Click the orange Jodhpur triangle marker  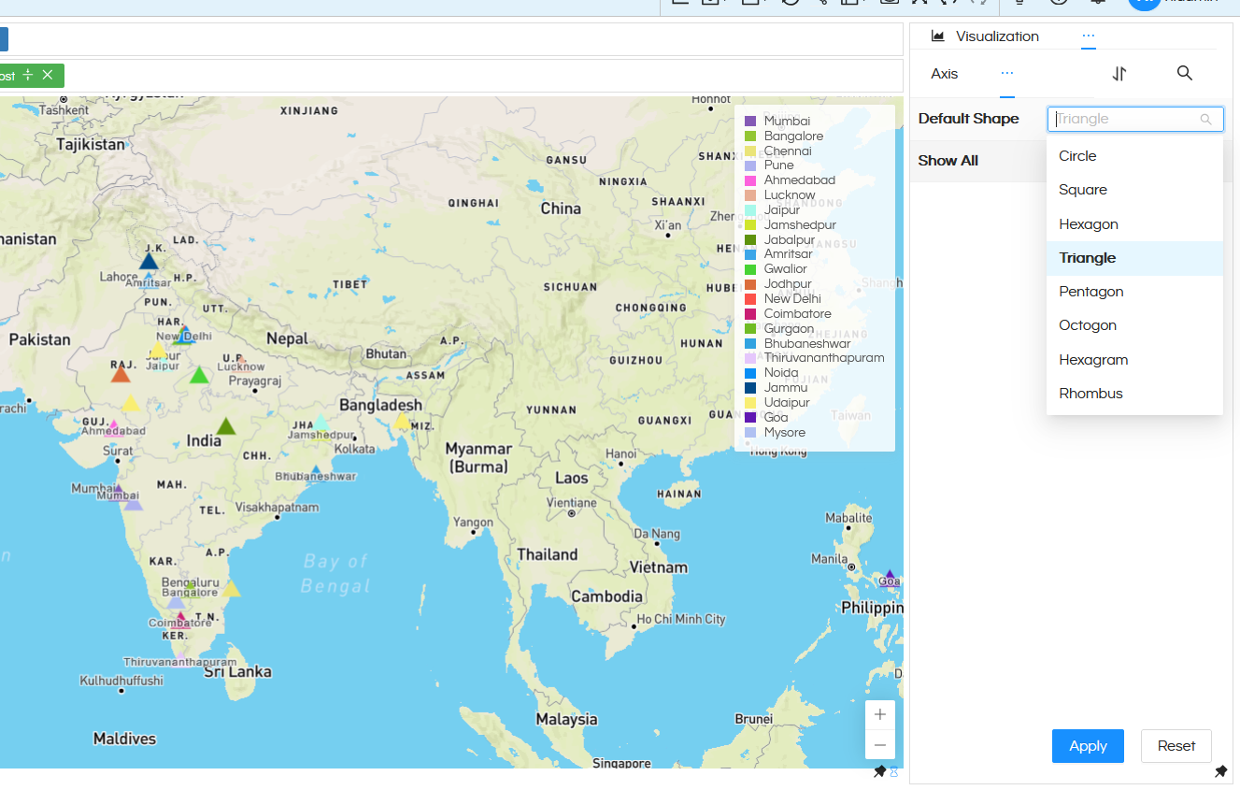121,374
